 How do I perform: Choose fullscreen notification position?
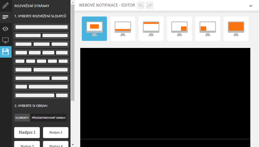pos(236,28)
